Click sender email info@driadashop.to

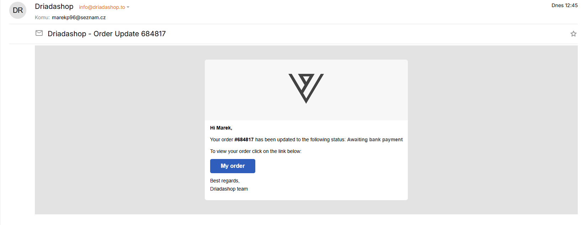tap(102, 7)
